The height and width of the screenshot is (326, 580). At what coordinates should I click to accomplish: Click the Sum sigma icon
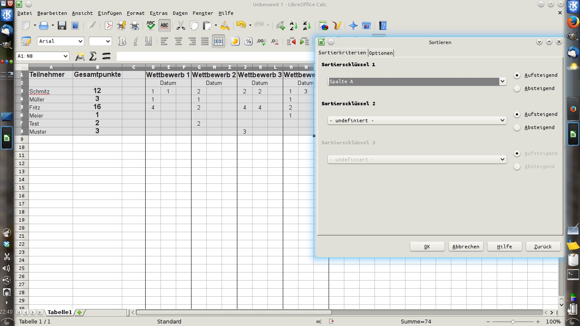click(93, 56)
